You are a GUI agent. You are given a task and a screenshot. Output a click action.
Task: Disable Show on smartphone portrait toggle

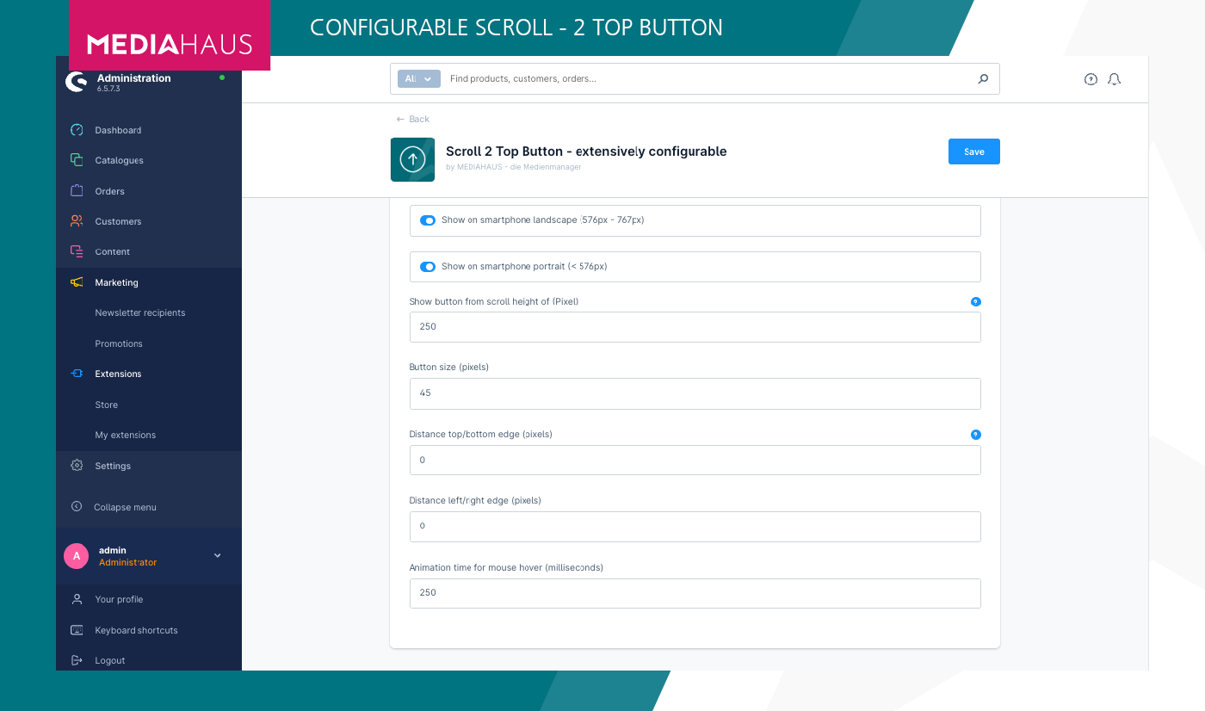pos(428,267)
